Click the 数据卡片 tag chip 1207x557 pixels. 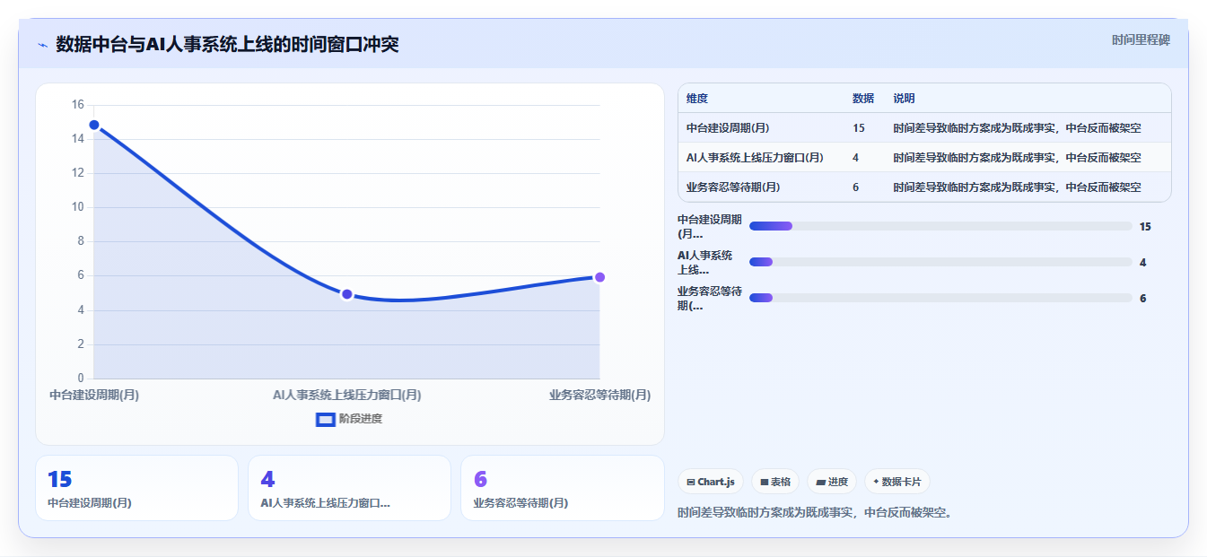(x=897, y=482)
